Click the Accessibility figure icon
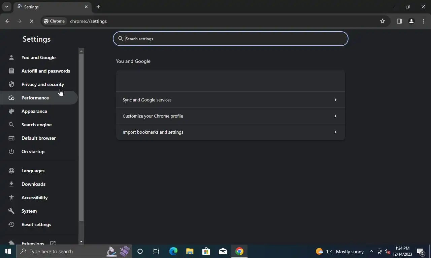 pyautogui.click(x=11, y=198)
